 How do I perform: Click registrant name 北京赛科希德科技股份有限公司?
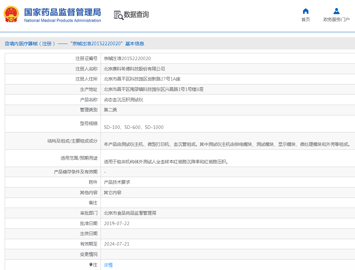click(134, 69)
